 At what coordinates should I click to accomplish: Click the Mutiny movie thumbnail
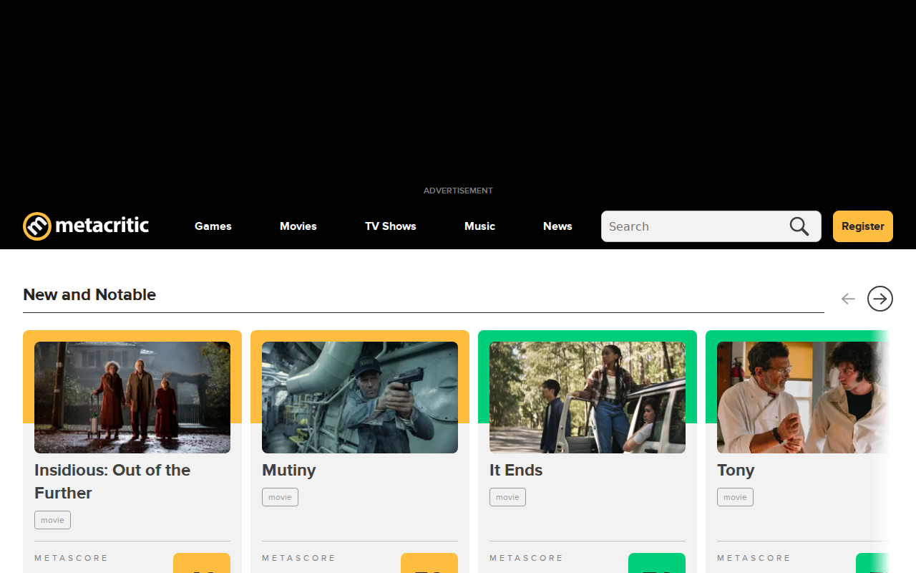(x=360, y=398)
